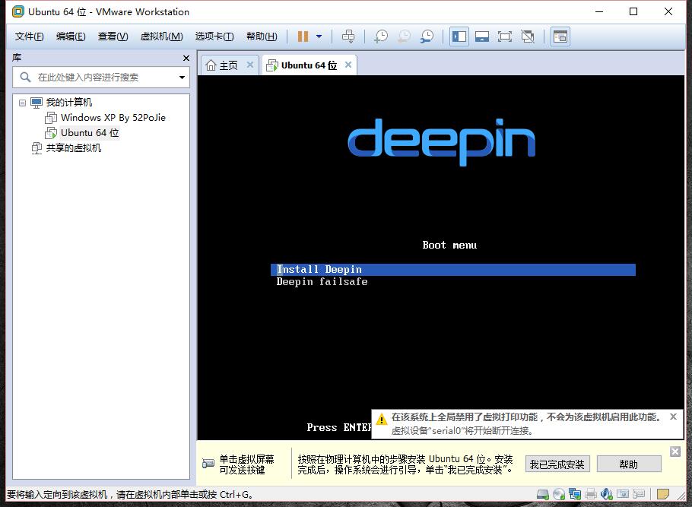
Task: Choose Install Deepin boot menu entry
Action: (x=452, y=270)
